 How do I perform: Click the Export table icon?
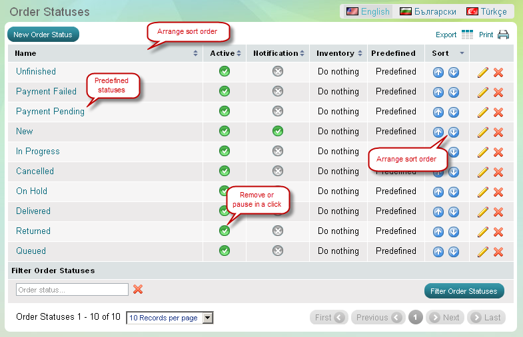(x=467, y=35)
